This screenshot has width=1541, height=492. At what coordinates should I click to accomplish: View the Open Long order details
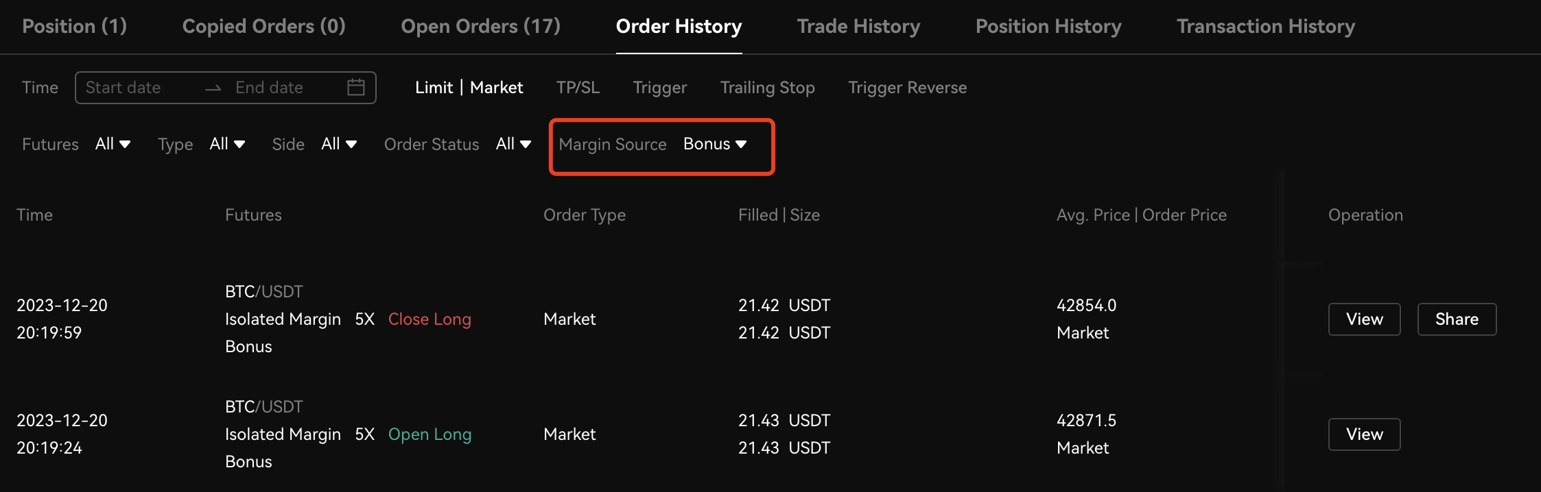click(1364, 434)
